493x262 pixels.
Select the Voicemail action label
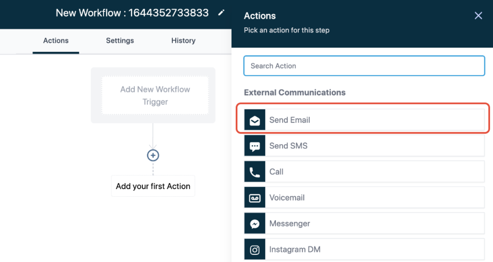click(x=287, y=198)
